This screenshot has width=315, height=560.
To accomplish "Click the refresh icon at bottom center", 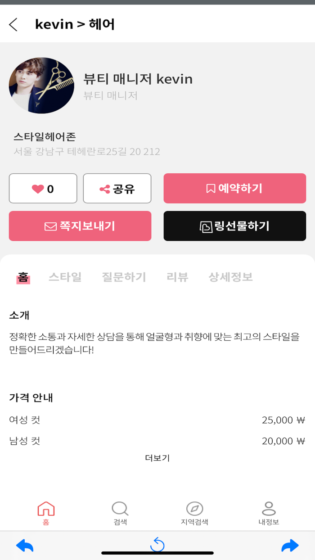I will (157, 543).
